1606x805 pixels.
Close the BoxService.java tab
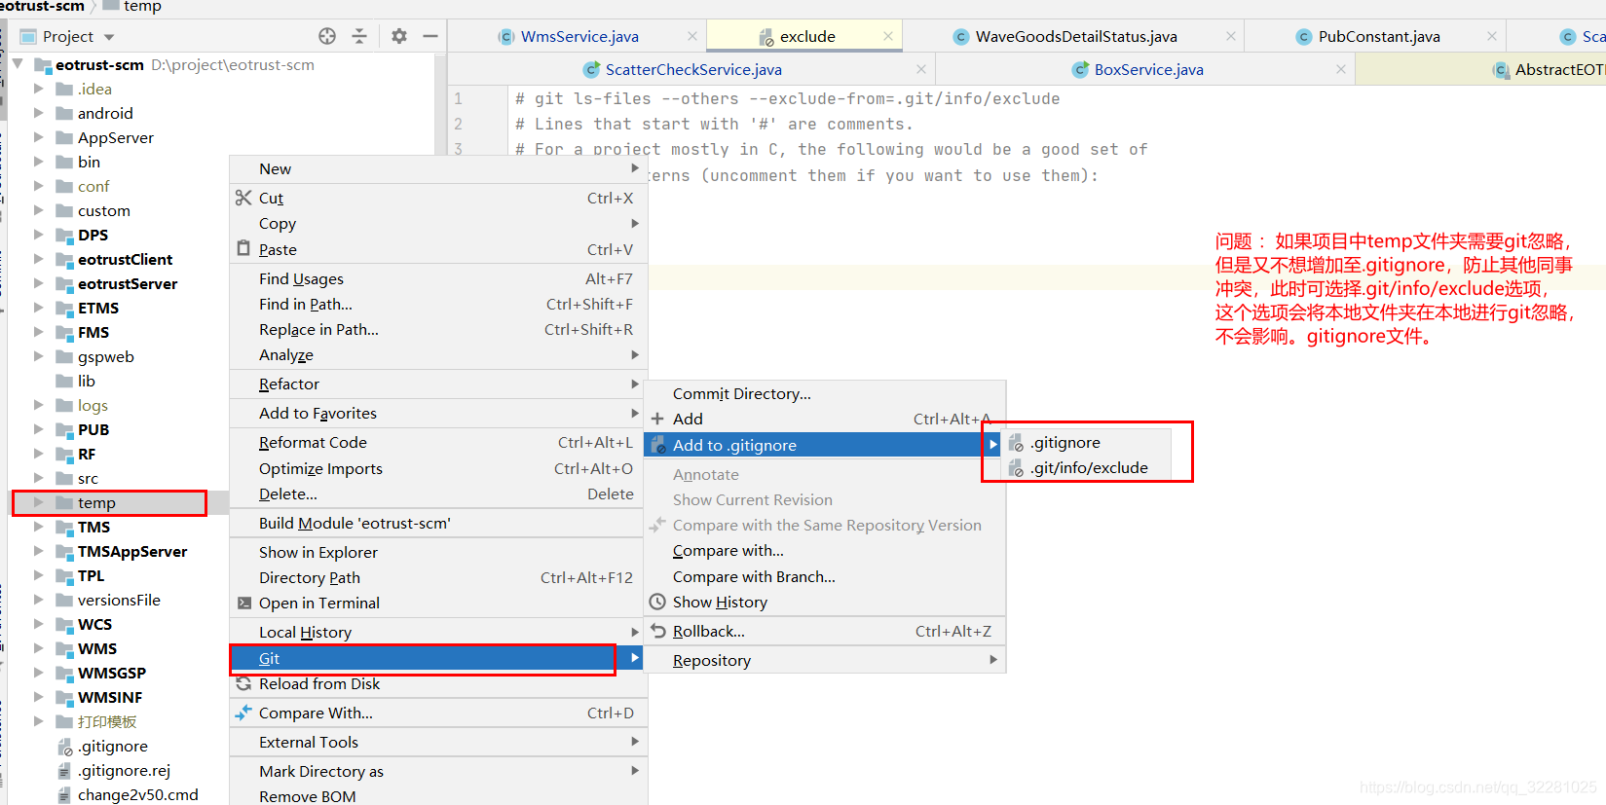[1341, 69]
